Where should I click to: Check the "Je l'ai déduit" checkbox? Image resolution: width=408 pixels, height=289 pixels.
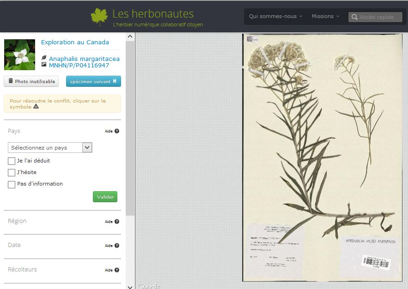(x=12, y=161)
